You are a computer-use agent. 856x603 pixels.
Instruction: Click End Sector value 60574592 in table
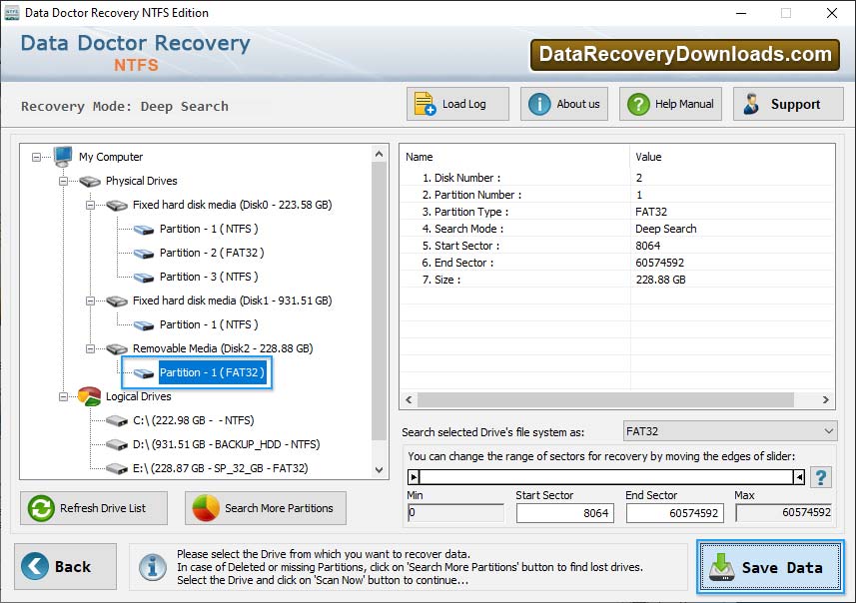point(659,263)
